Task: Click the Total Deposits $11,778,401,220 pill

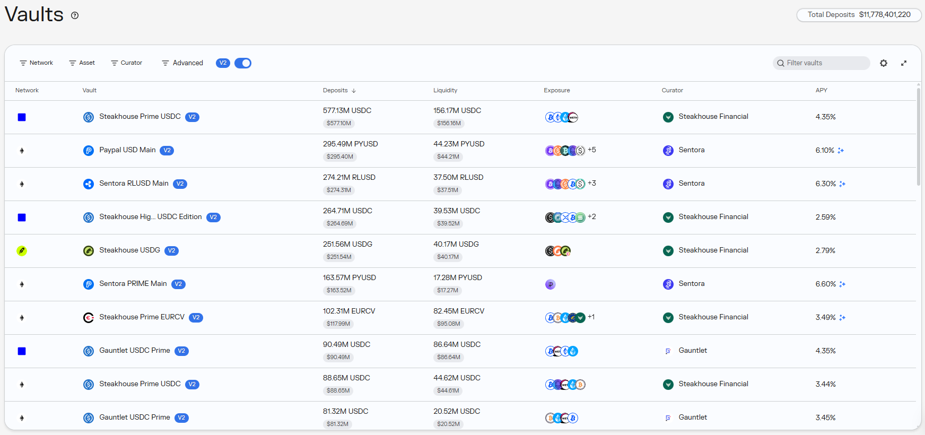Action: [859, 15]
